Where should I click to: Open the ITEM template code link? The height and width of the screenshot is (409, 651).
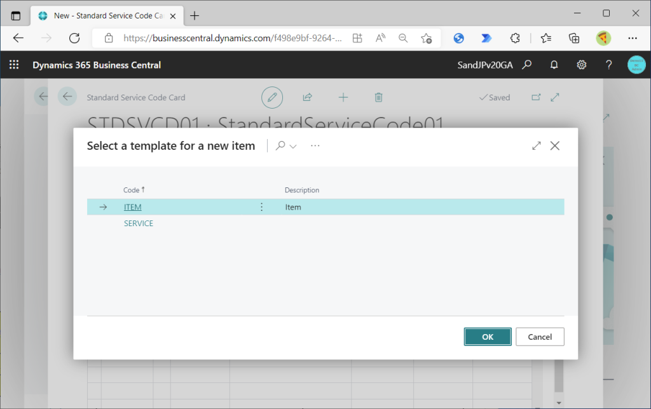[x=132, y=207]
